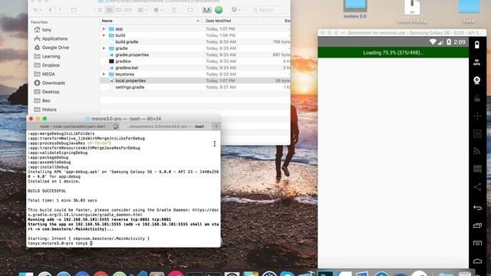Open Dropbox toolbar dropdown in Finder
The image size is (491, 276).
pyautogui.click(x=236, y=10)
